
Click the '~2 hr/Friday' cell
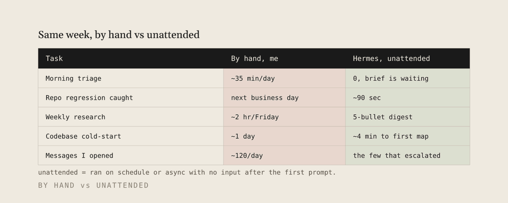[x=284, y=117]
